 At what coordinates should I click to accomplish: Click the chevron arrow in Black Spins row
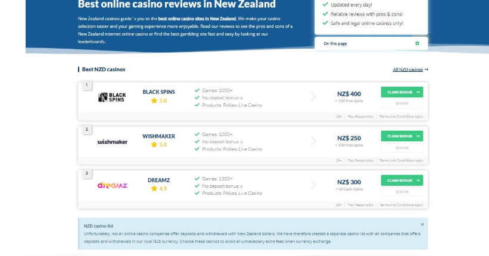(x=314, y=96)
